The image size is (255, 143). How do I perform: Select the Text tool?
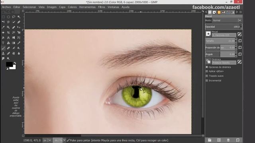[3, 43]
